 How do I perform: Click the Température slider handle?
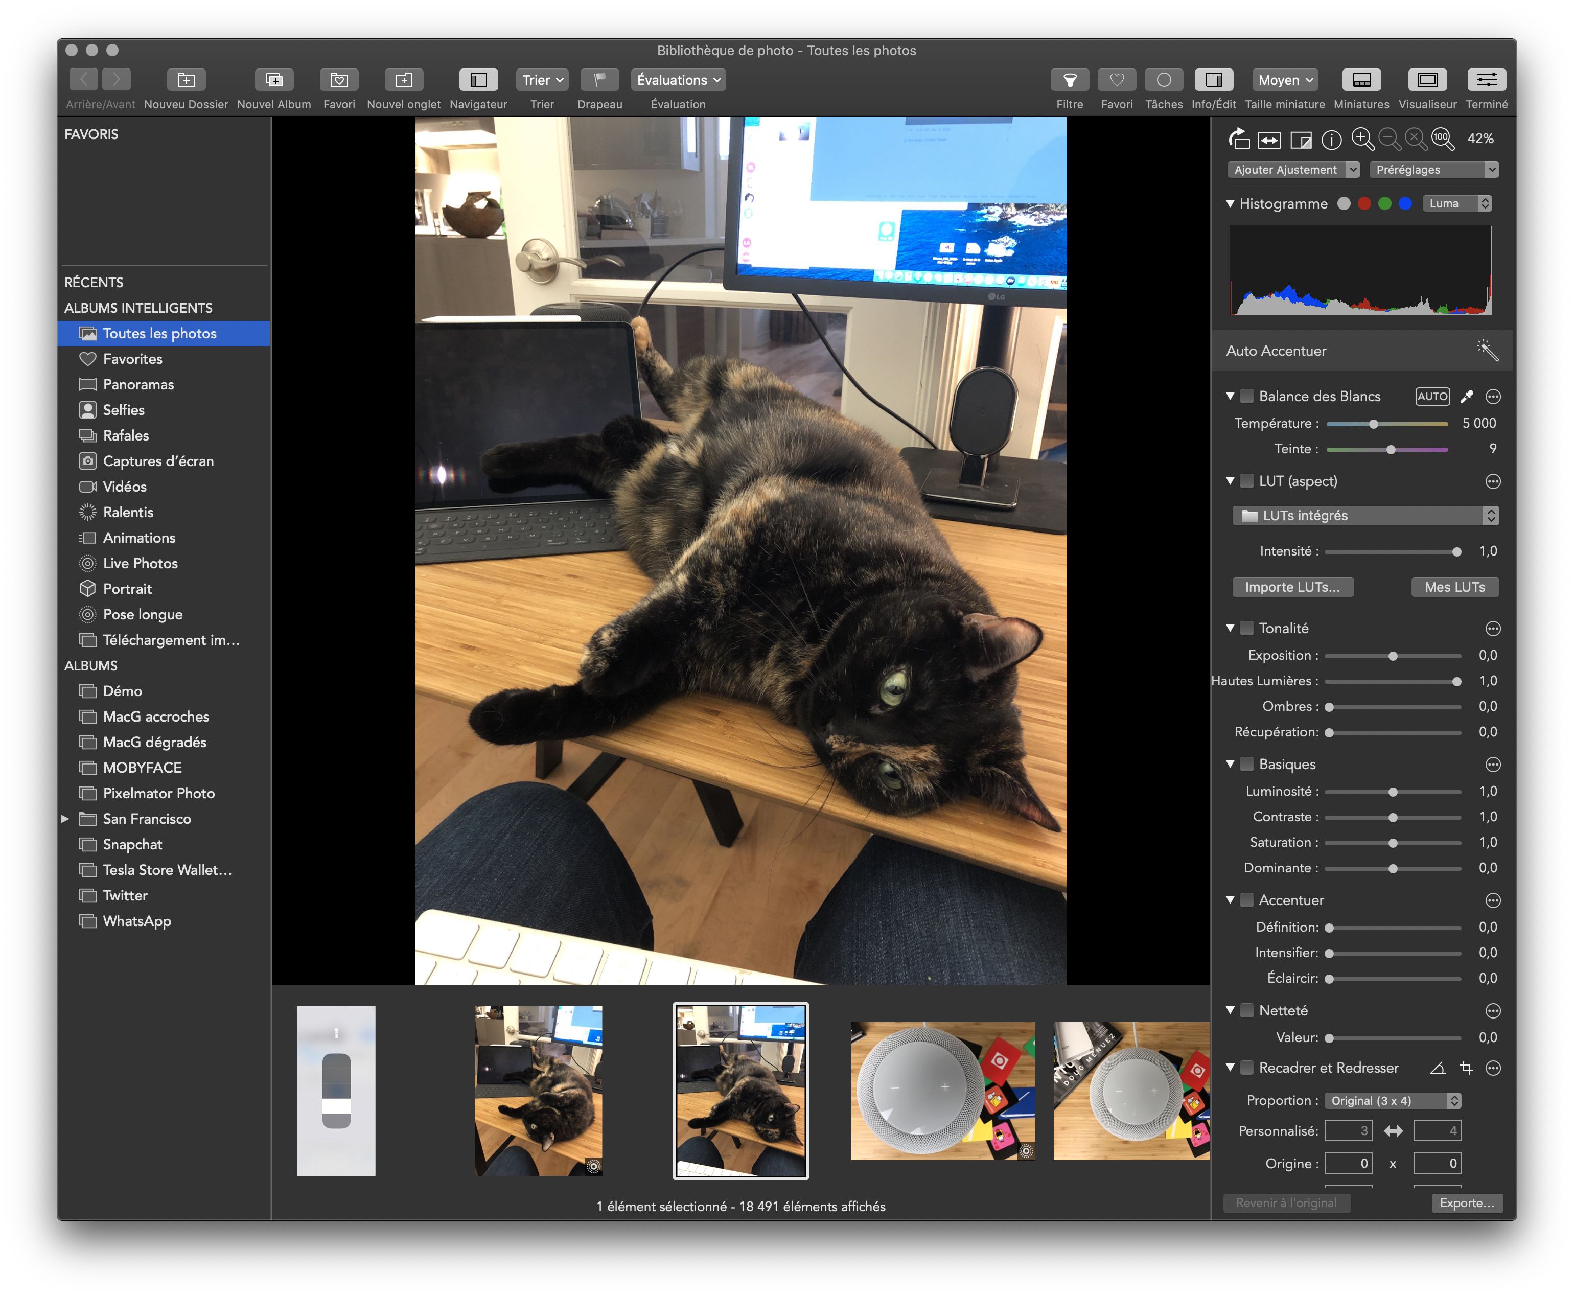[1373, 424]
